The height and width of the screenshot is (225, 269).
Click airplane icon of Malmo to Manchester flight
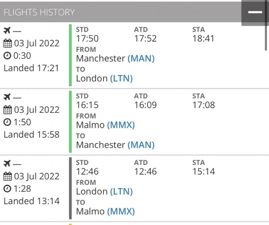8,97
